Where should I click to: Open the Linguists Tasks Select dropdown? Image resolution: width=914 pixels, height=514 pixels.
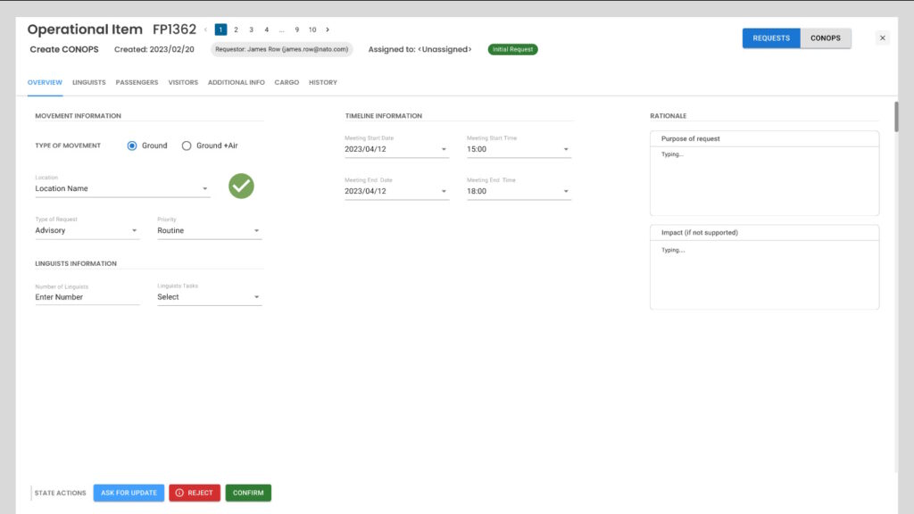click(x=209, y=297)
